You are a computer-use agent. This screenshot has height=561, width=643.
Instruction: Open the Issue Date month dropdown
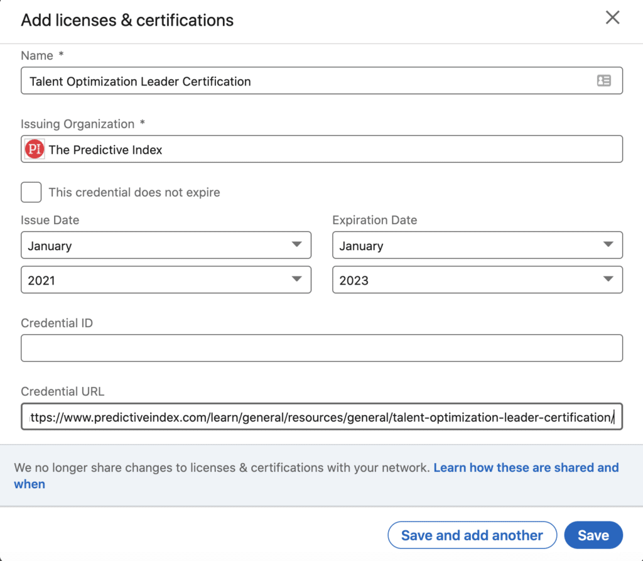point(166,245)
